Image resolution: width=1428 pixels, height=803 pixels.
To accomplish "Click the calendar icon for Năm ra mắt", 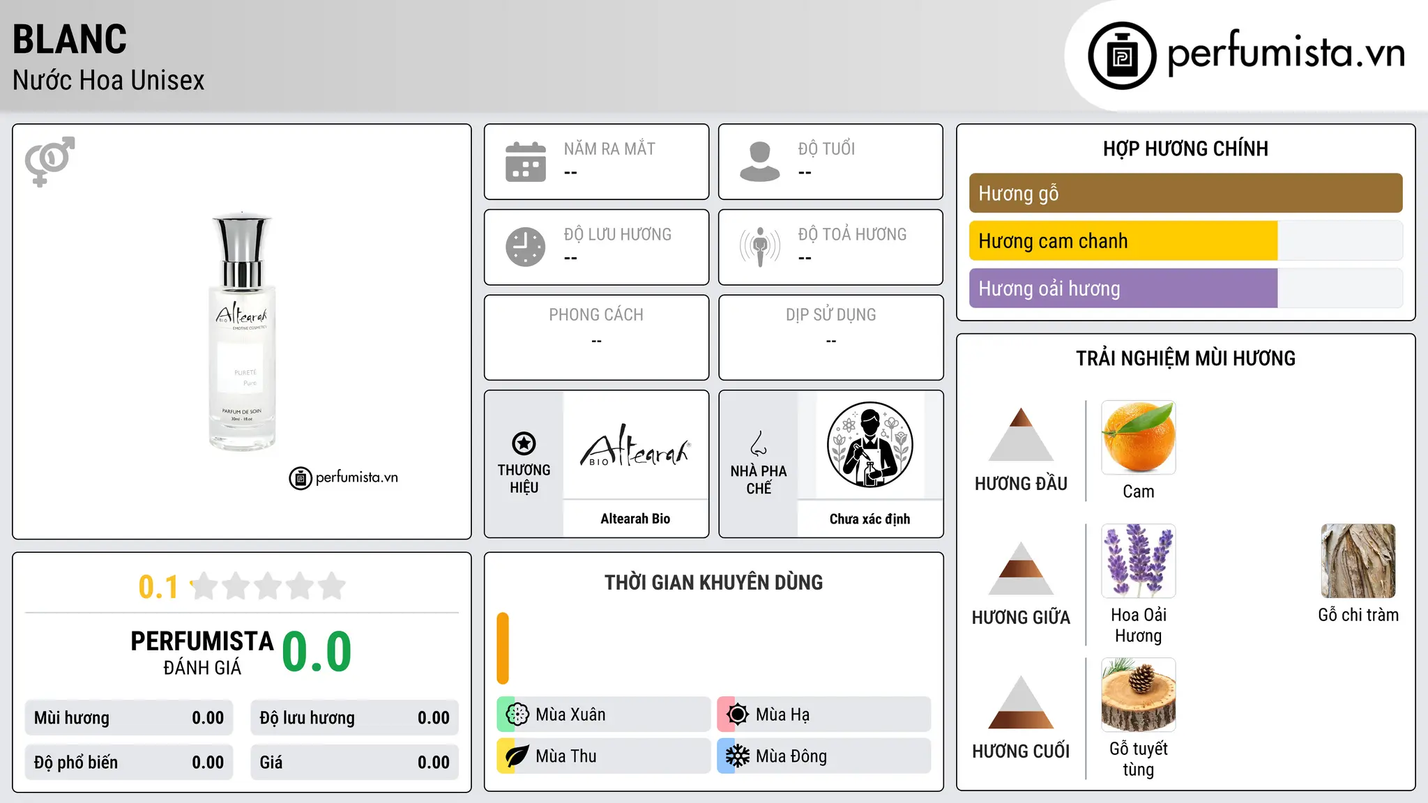I will tap(526, 162).
